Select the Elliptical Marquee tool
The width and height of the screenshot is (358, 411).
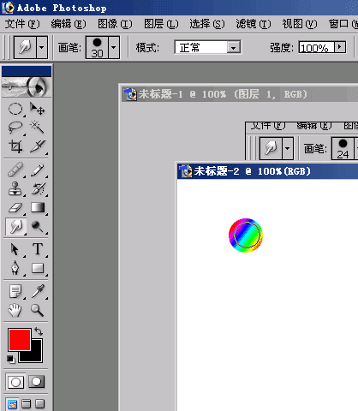point(15,109)
